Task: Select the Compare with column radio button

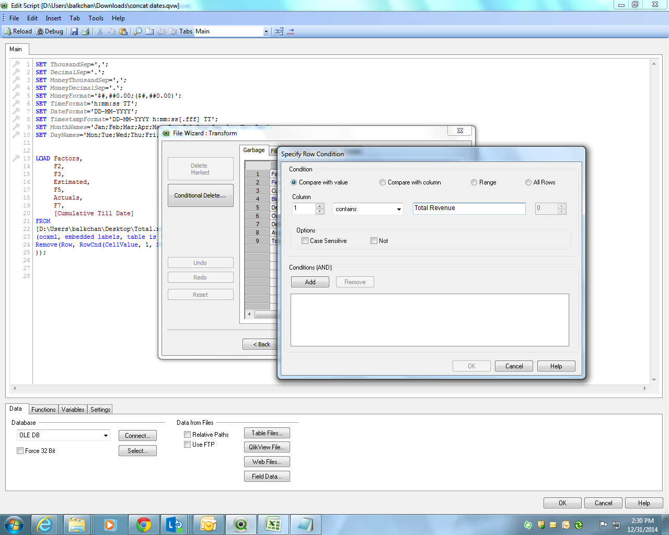Action: pos(383,182)
